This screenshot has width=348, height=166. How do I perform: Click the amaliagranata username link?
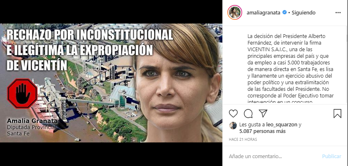[x=264, y=13]
